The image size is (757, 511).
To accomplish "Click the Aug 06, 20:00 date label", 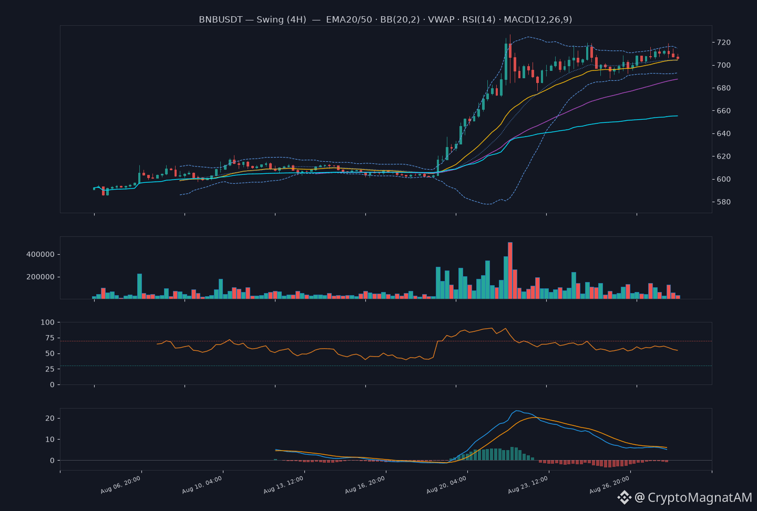I will [121, 485].
